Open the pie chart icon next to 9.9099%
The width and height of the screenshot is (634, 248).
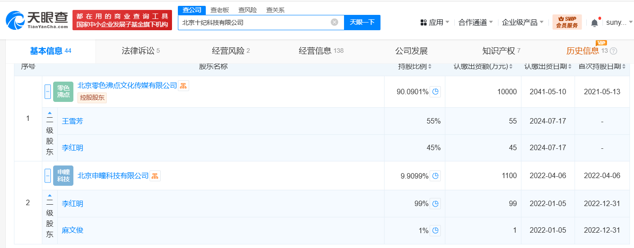tap(435, 176)
